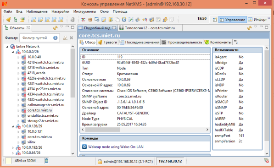The height and width of the screenshot is (168, 274).
Task: Expand the callmanager.tcs.miet.ru node
Action: click(18, 105)
